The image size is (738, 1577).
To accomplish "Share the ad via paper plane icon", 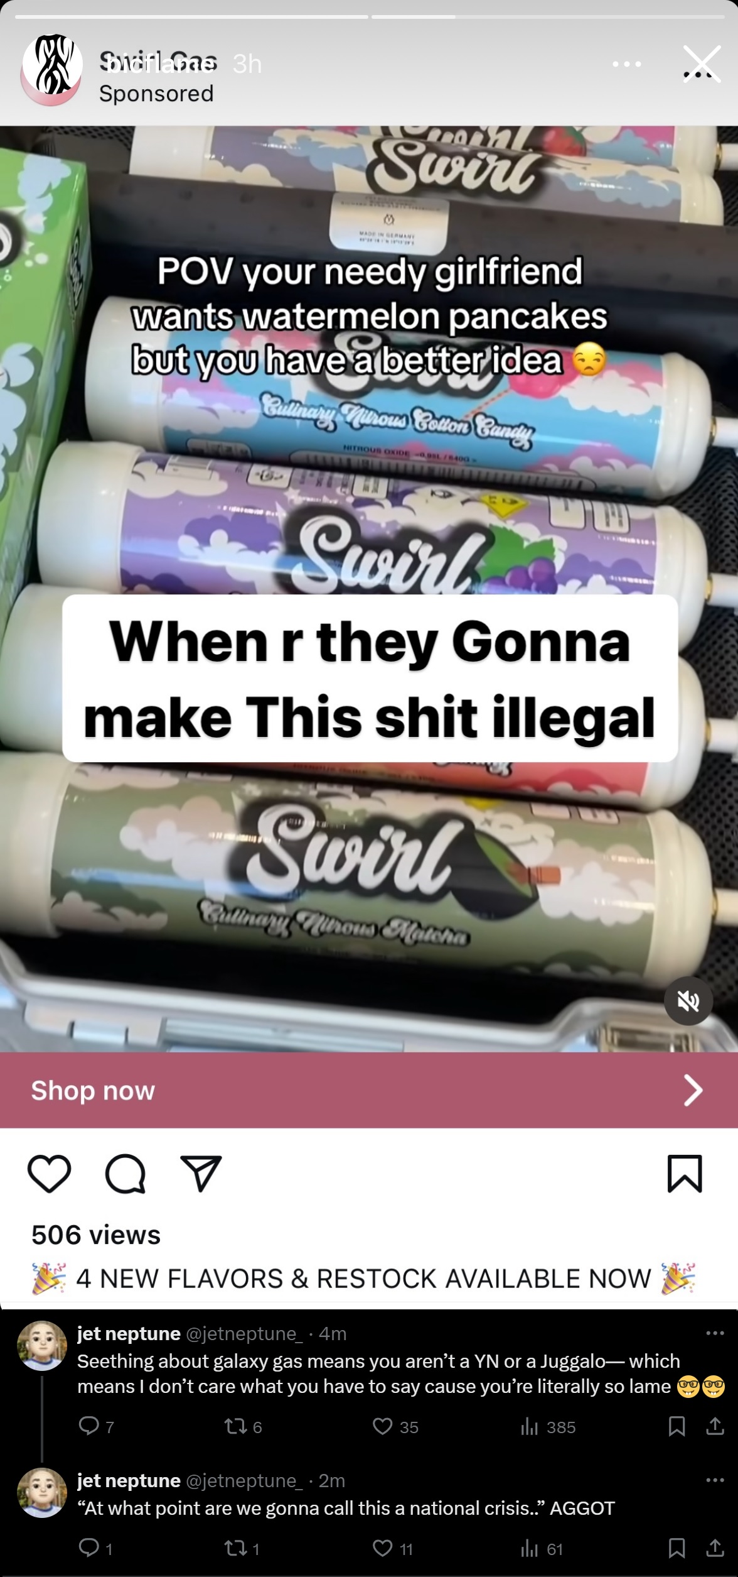I will tap(201, 1173).
